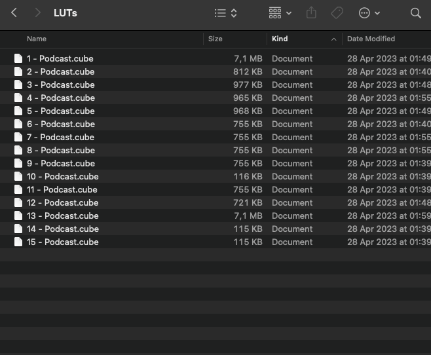The width and height of the screenshot is (431, 355).
Task: Click the Search magnifier icon
Action: [x=415, y=13]
